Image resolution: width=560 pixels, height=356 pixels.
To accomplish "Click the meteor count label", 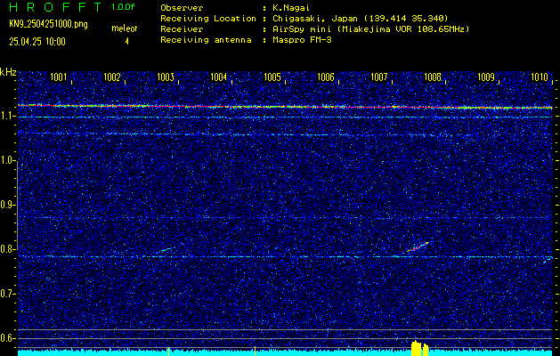I will point(125,28).
